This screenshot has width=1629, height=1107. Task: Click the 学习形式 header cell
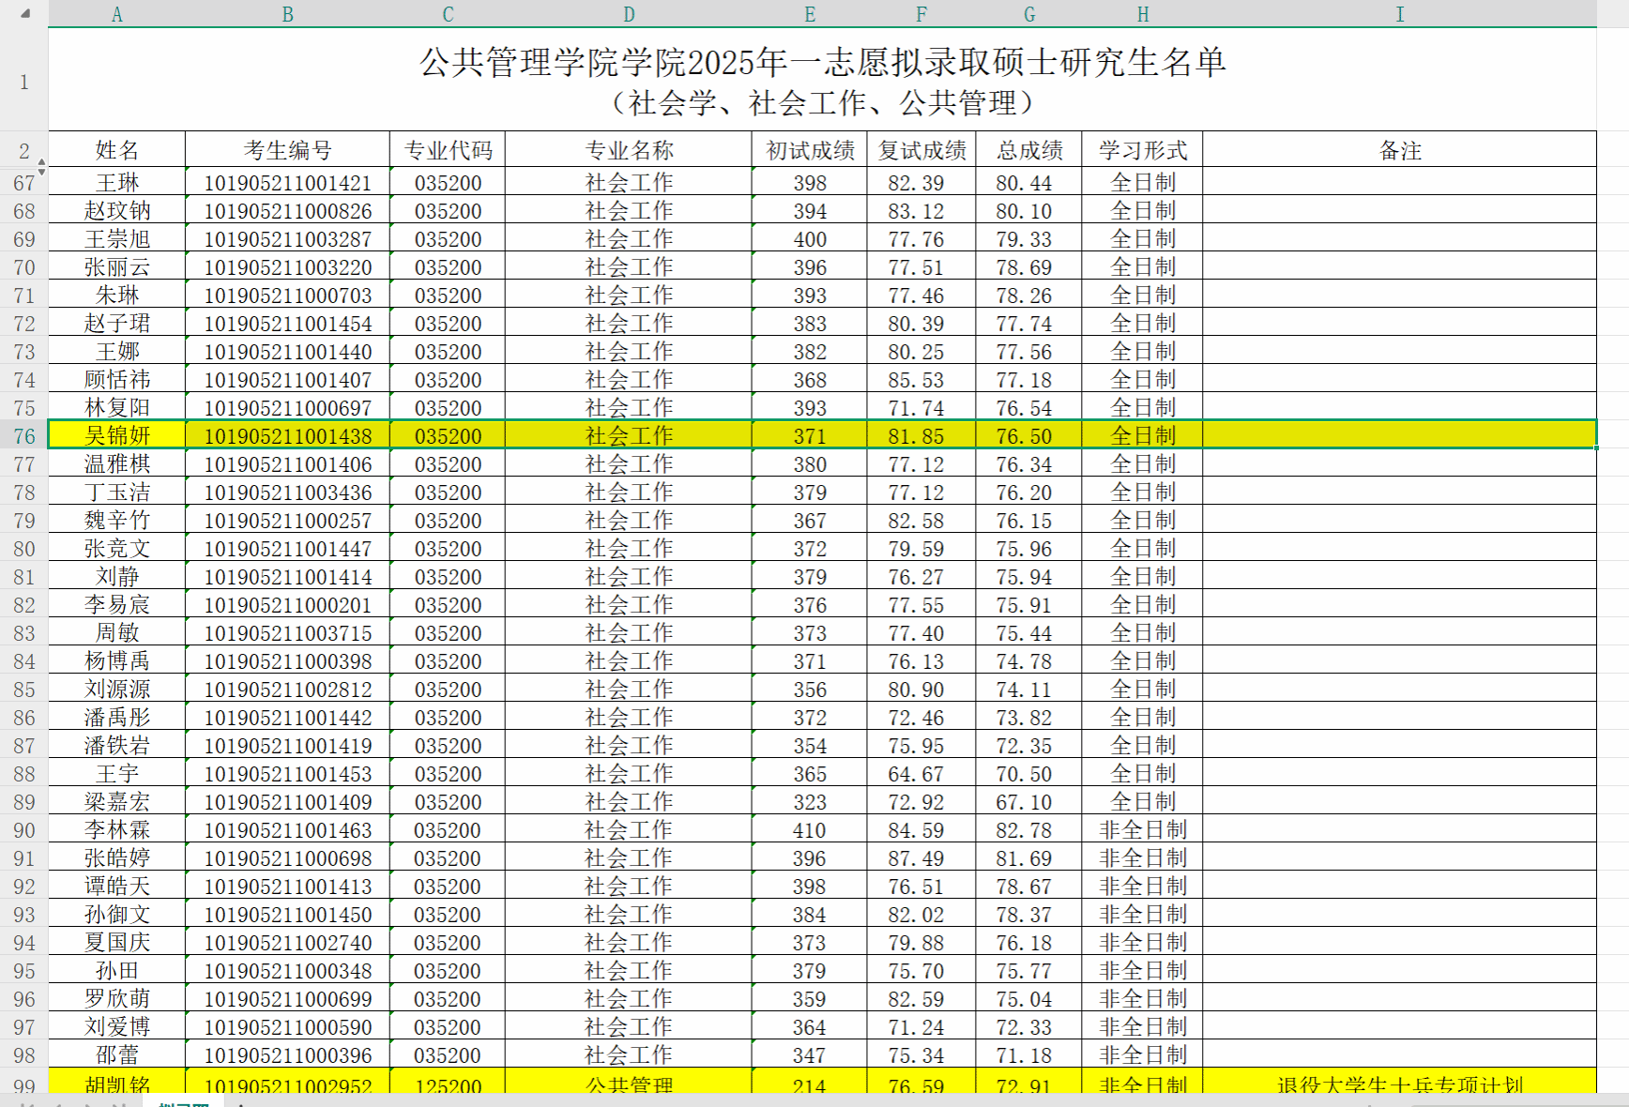point(1142,150)
